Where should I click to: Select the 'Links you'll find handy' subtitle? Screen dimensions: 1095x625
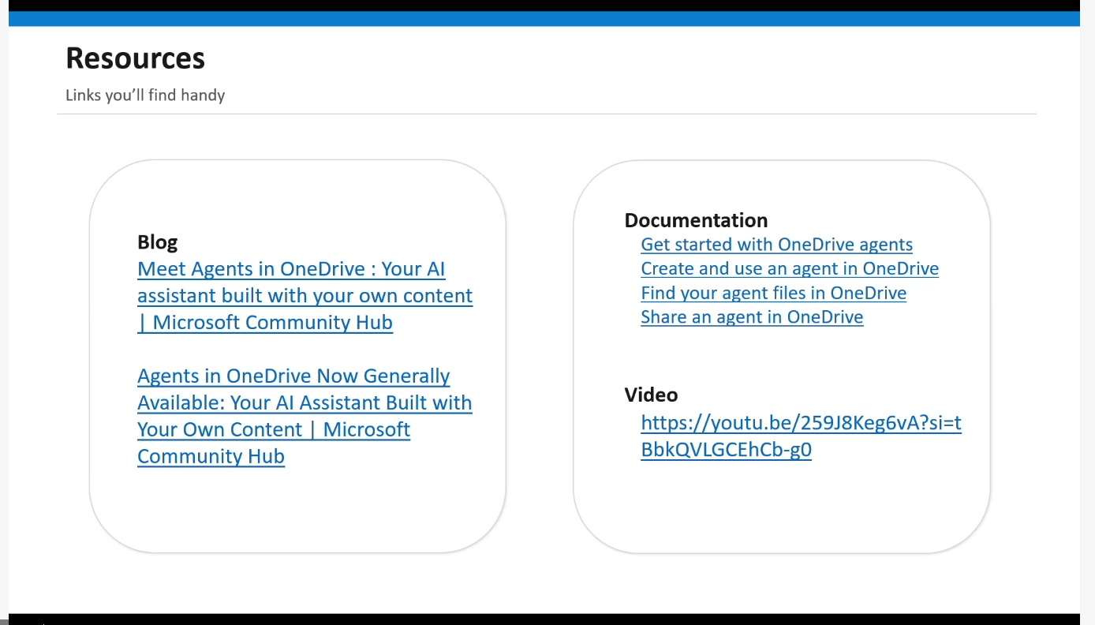[x=145, y=95]
